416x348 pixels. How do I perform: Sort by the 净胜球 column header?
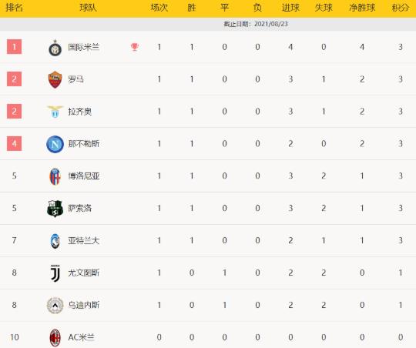click(x=362, y=8)
